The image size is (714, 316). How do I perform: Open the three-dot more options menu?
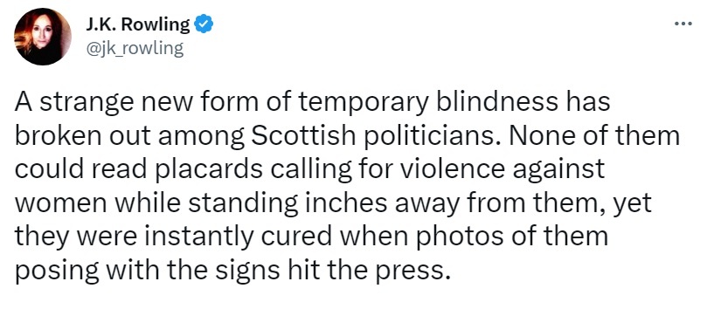click(683, 24)
